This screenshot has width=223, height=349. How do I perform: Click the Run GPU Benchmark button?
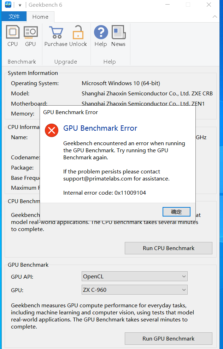pyautogui.click(x=168, y=338)
